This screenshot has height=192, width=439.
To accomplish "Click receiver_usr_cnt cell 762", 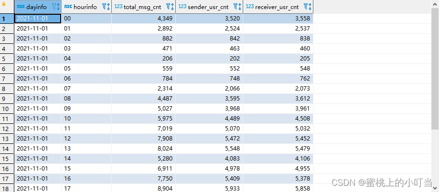I will tap(278, 79).
